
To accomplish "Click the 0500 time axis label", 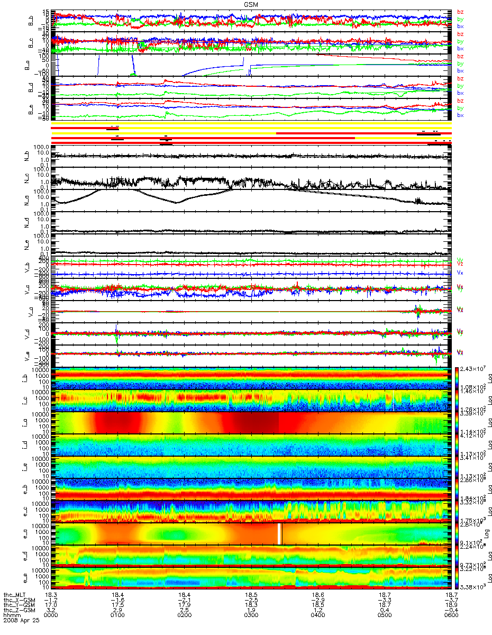I will click(x=385, y=615).
